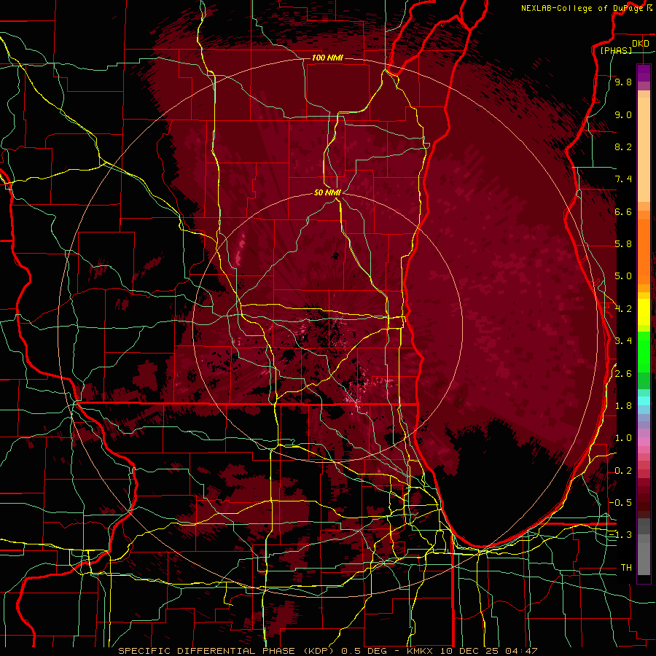Click the 1.8 value on the scale
Viewport: 656px width, 656px height.
tap(623, 406)
